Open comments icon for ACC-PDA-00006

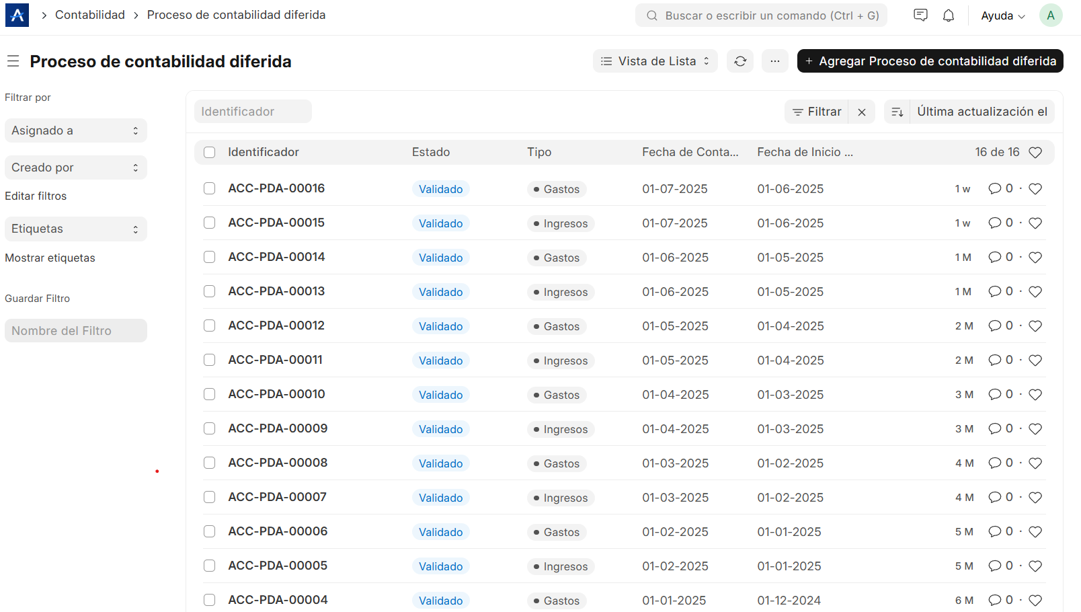[x=995, y=531]
